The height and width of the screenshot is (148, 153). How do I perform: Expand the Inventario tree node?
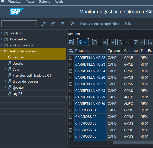pos(2,33)
